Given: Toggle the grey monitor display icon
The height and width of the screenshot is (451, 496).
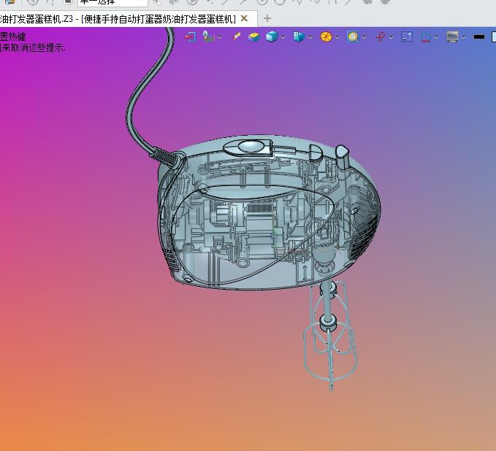Looking at the screenshot, I should coord(452,37).
